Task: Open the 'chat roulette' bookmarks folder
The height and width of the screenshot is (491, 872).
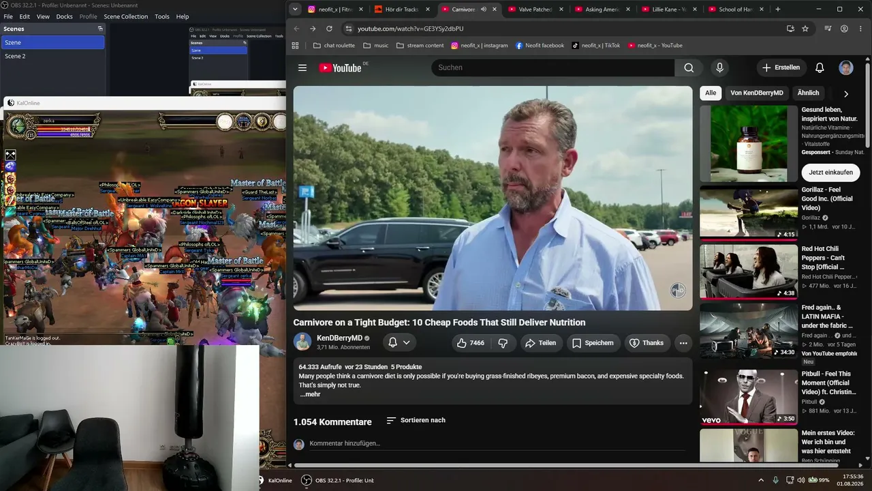Action: point(334,46)
